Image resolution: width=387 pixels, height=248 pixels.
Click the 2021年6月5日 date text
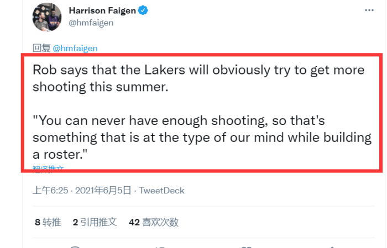pos(102,190)
